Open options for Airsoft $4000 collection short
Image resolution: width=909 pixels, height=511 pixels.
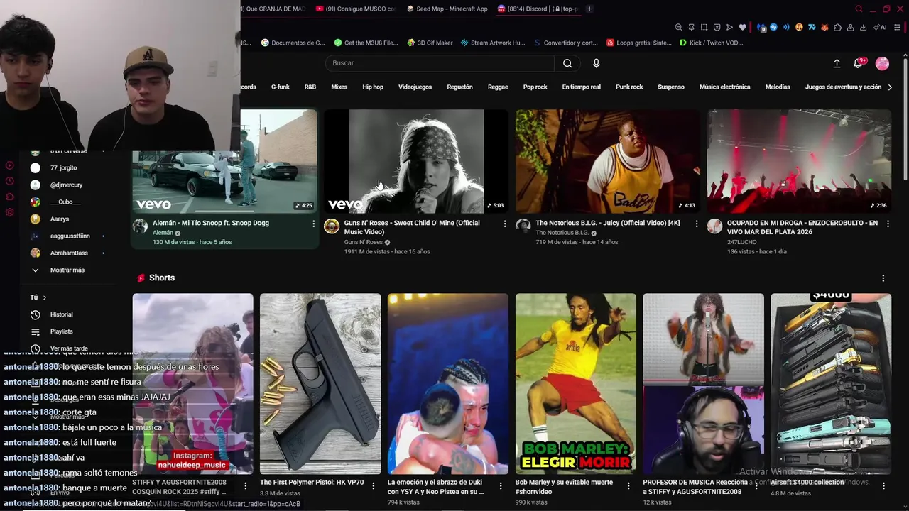pos(883,486)
